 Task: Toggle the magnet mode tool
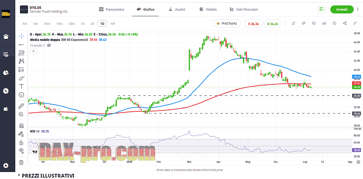click(21, 126)
